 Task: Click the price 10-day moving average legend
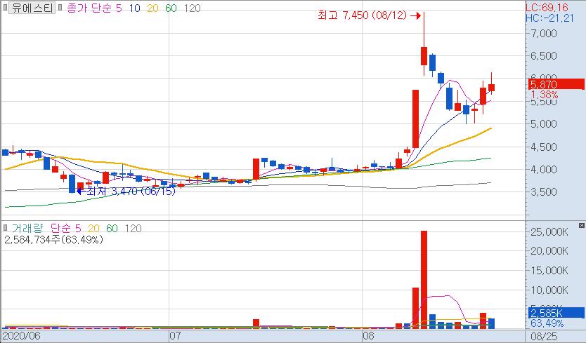coord(134,8)
